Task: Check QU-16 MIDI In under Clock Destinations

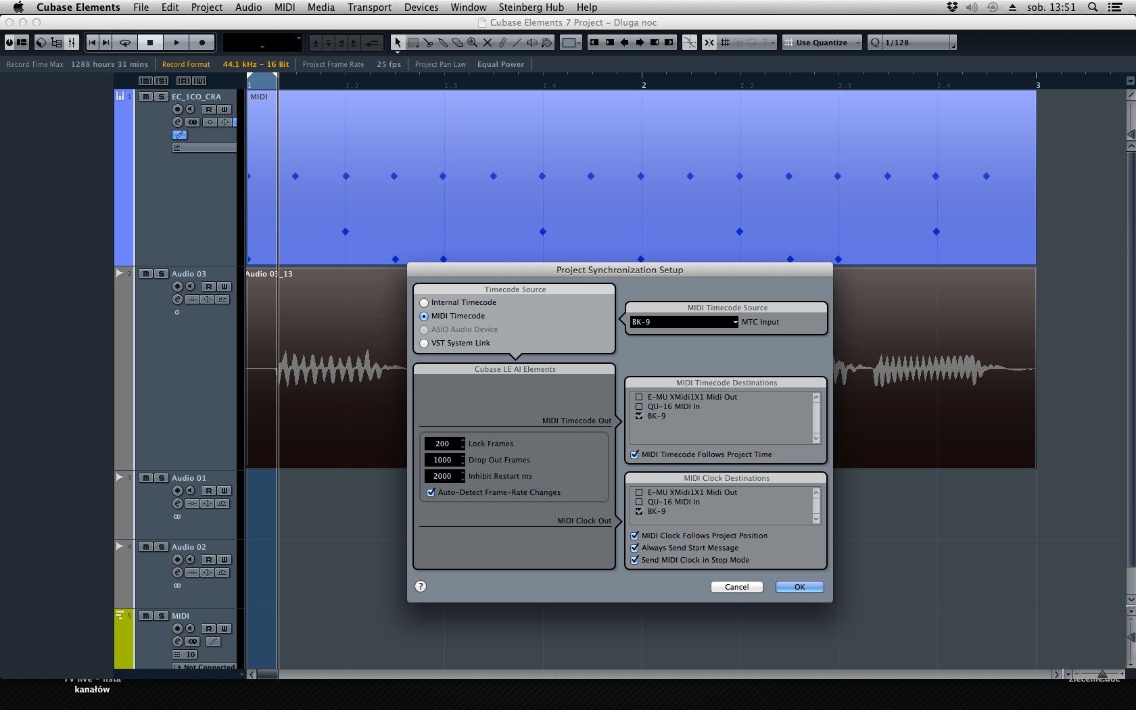Action: click(x=639, y=502)
